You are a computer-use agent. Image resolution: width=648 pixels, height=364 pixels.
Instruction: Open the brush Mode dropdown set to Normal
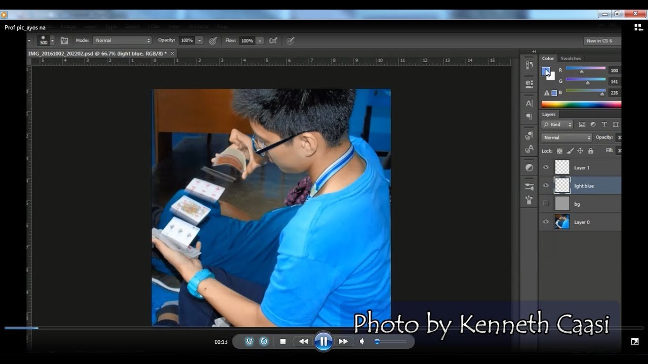(x=122, y=40)
